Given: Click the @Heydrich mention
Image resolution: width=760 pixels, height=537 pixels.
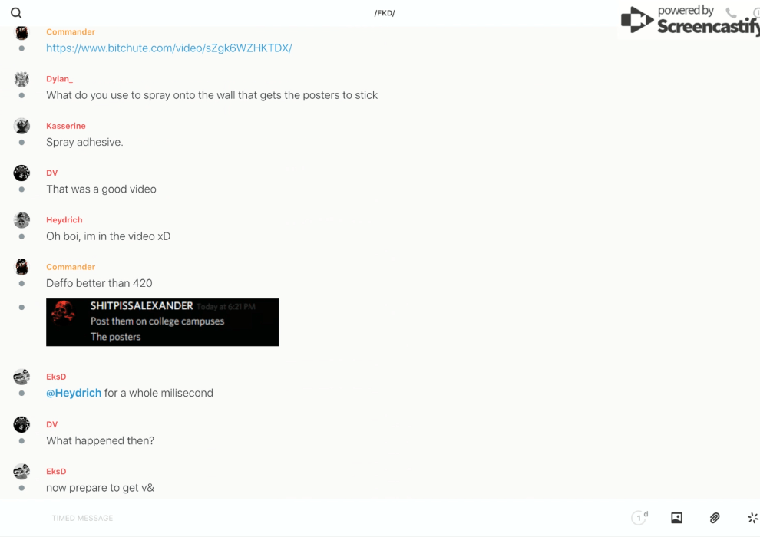Looking at the screenshot, I should (x=74, y=393).
